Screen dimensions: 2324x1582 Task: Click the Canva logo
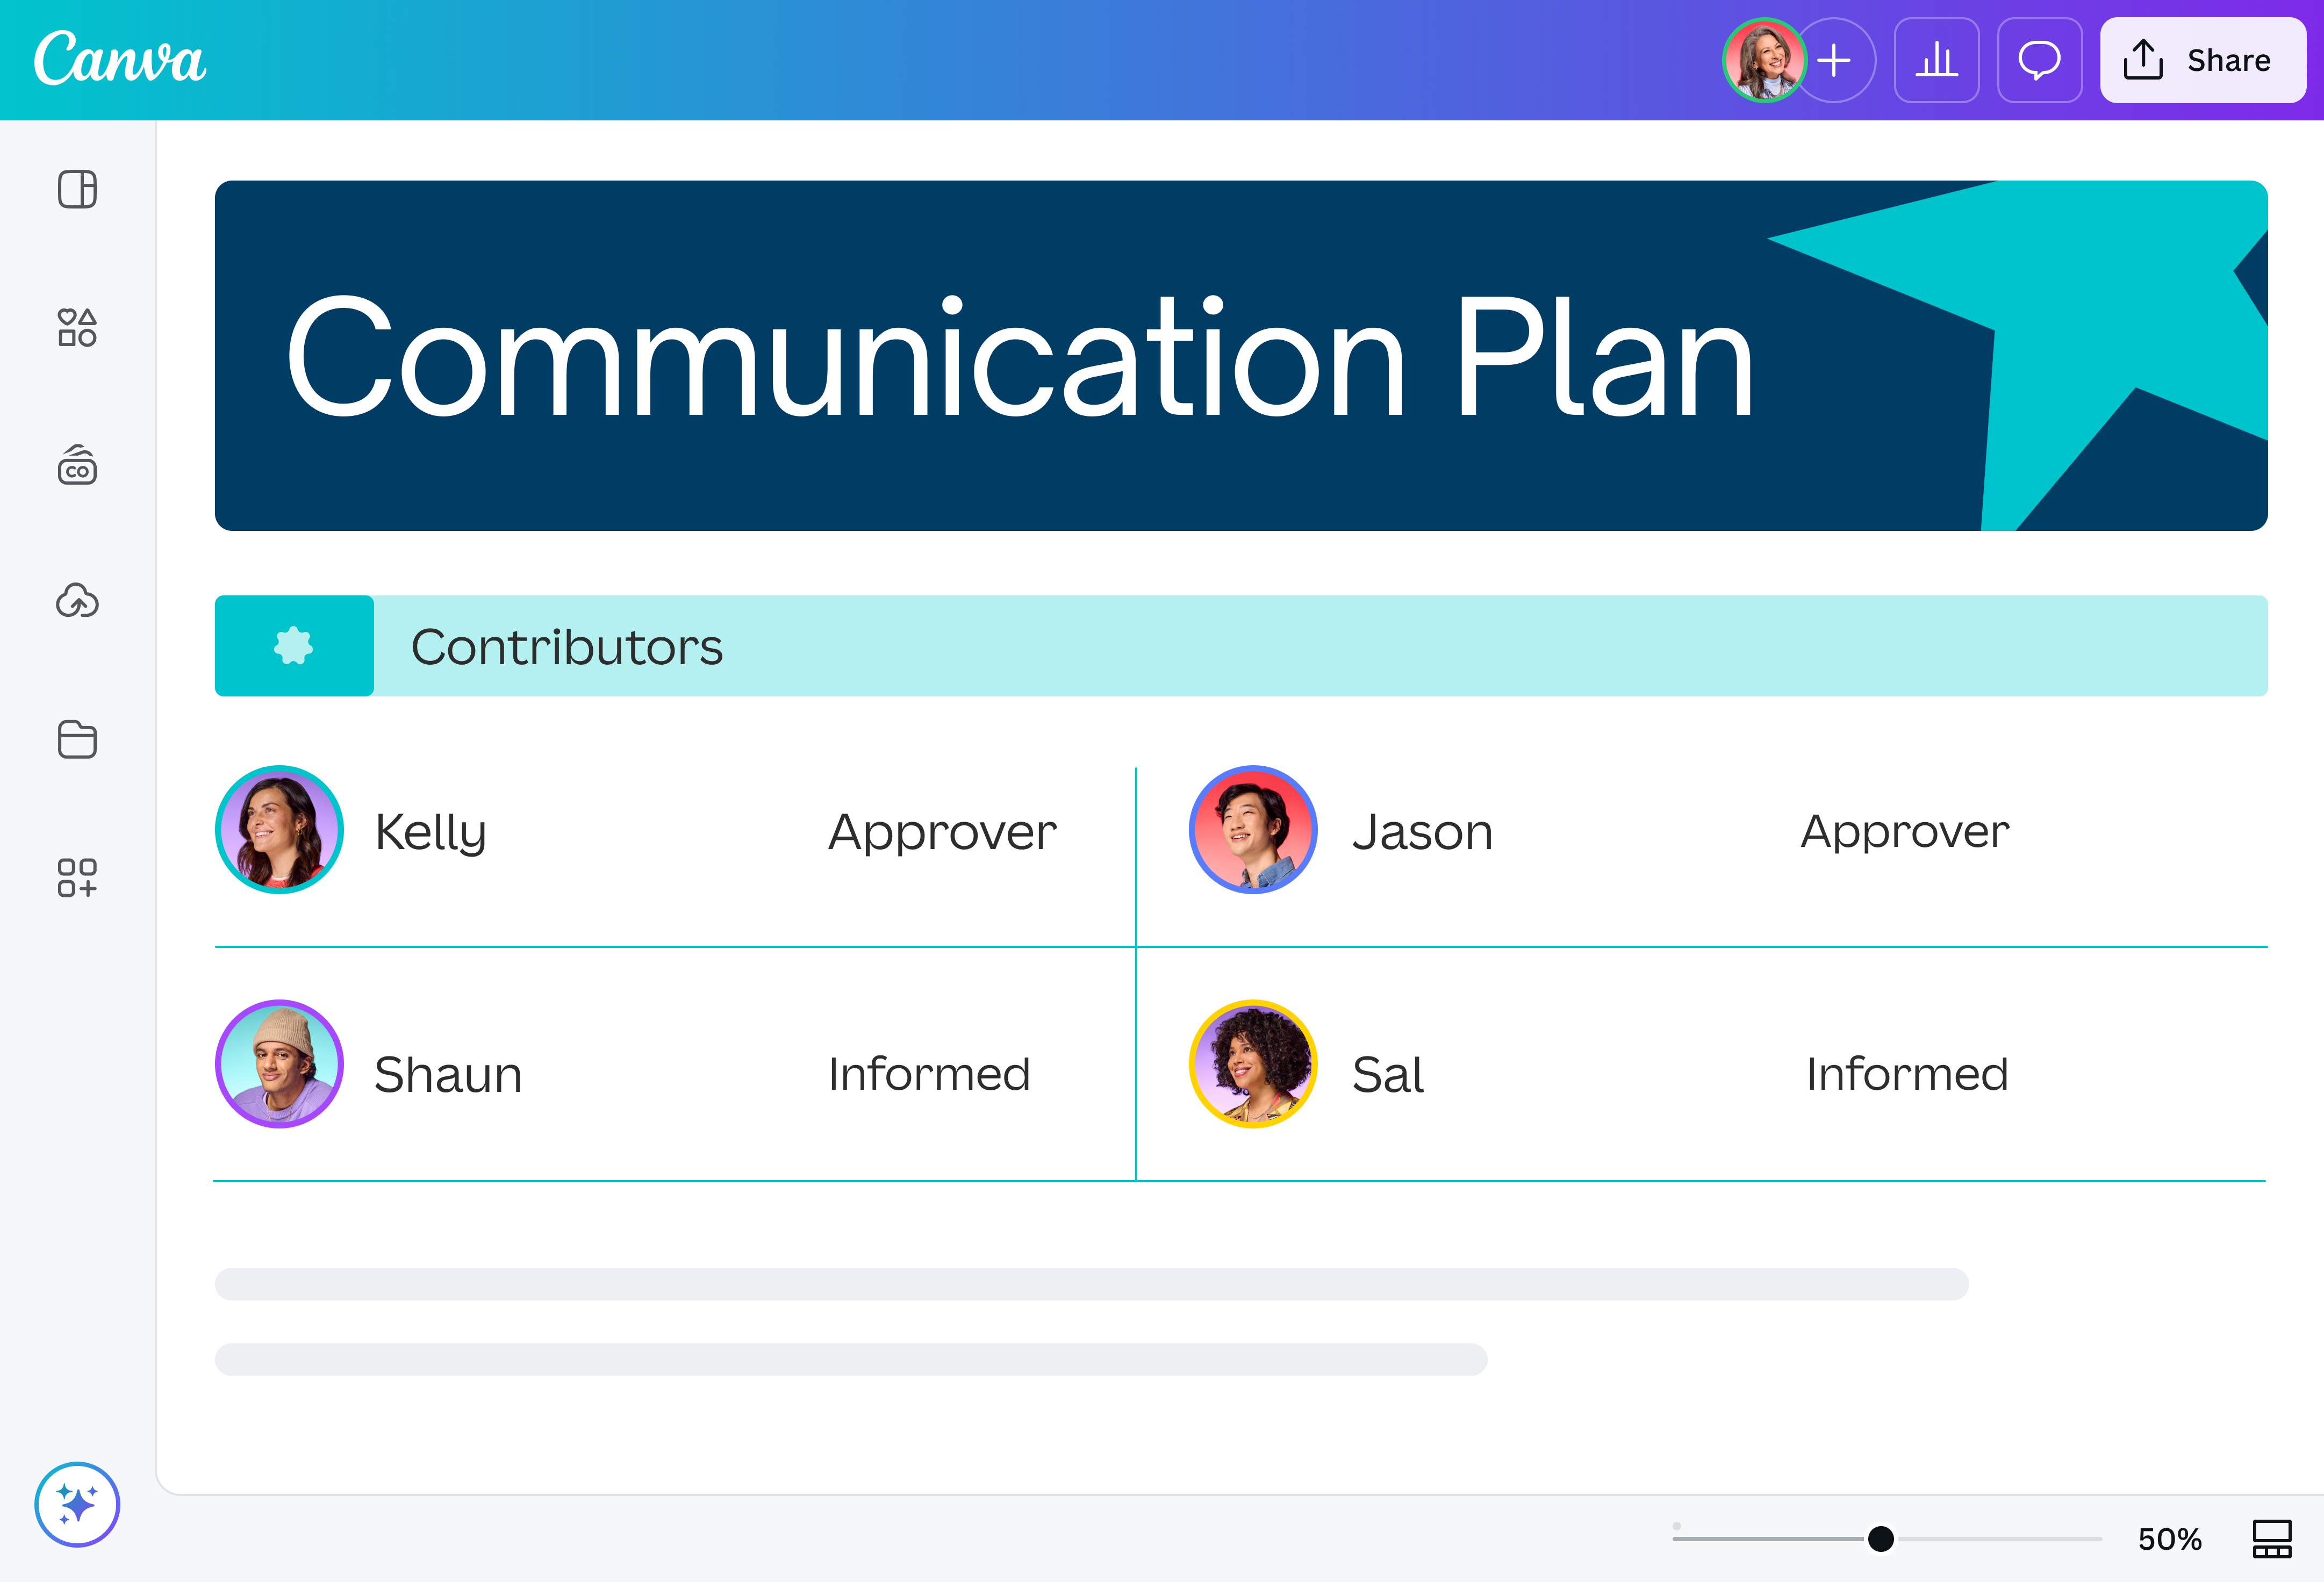pos(120,58)
